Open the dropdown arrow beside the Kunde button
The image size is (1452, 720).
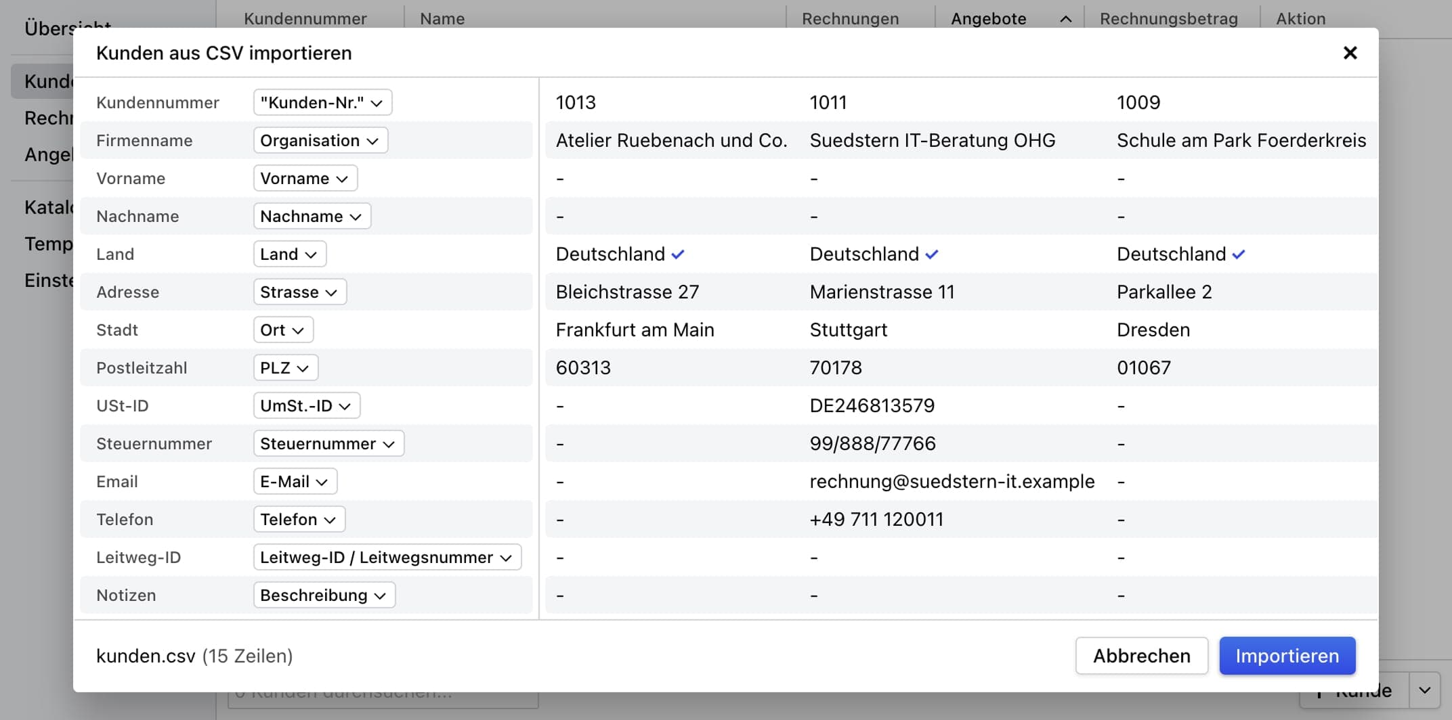[1424, 690]
